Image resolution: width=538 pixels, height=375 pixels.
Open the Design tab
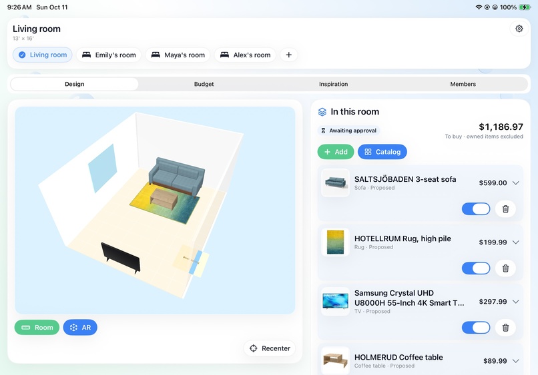pyautogui.click(x=75, y=84)
